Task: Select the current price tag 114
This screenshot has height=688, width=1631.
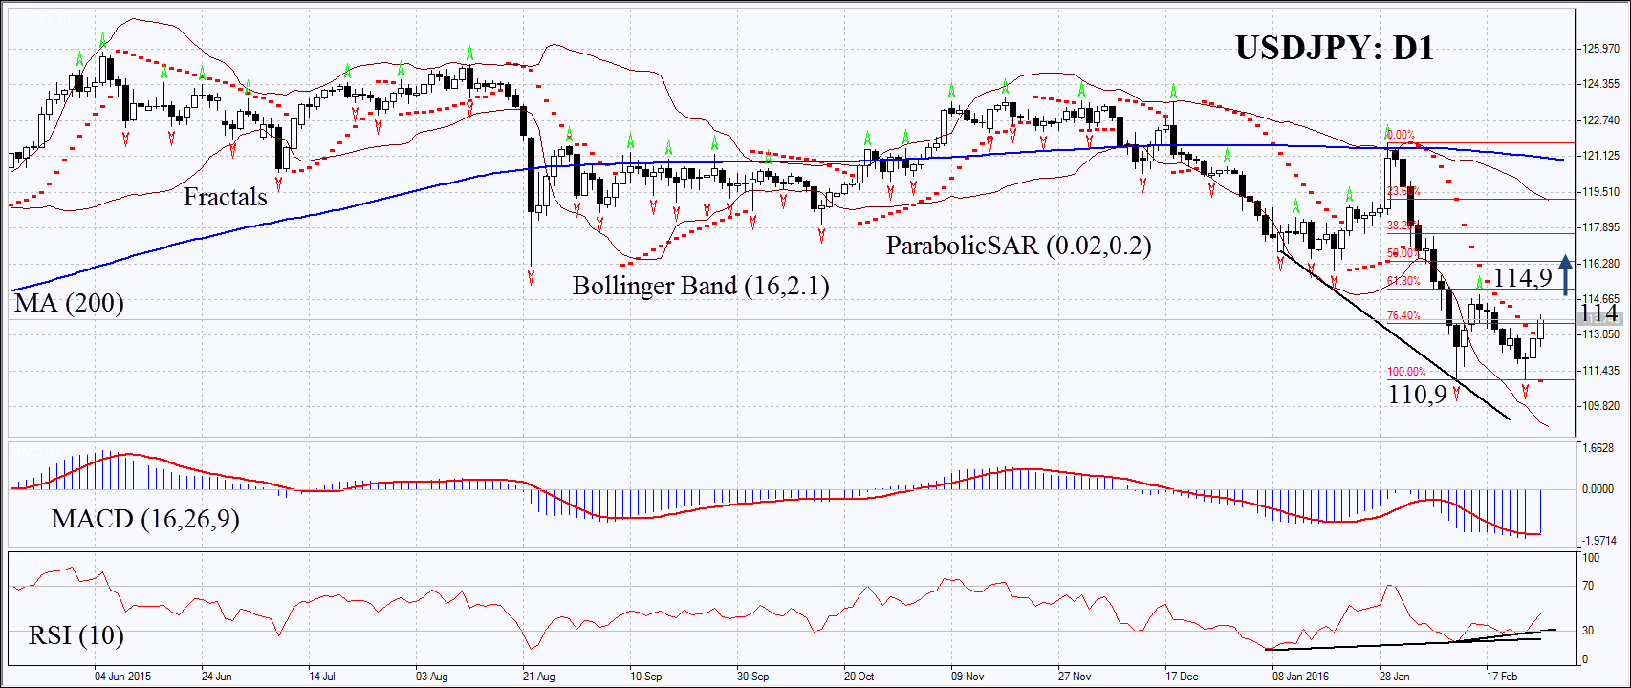Action: click(x=1598, y=313)
